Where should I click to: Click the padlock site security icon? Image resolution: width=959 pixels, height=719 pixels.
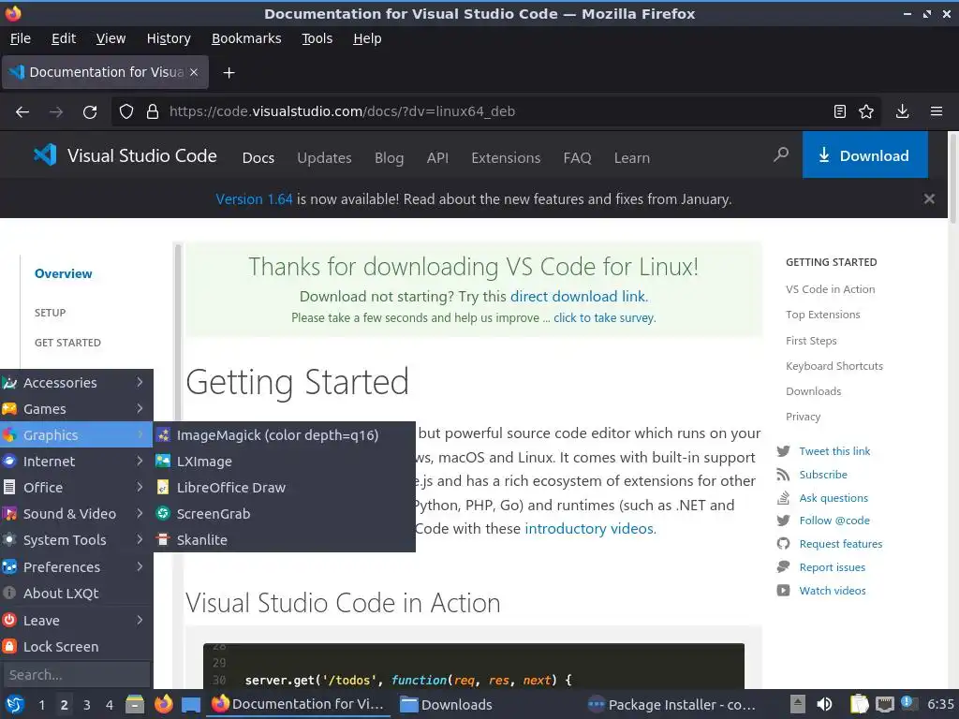(153, 111)
